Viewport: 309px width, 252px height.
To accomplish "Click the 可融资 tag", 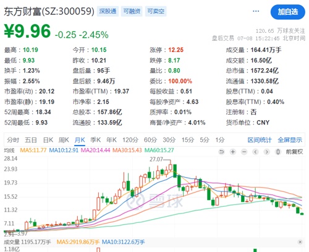I will pyautogui.click(x=132, y=11).
